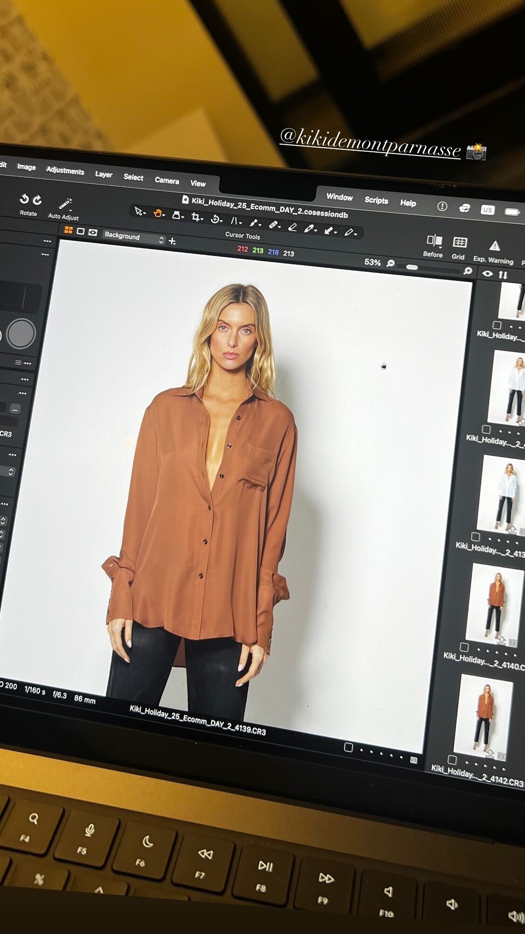Select the Eraser mask tool
Viewport: 525px width, 934px height.
tap(293, 227)
